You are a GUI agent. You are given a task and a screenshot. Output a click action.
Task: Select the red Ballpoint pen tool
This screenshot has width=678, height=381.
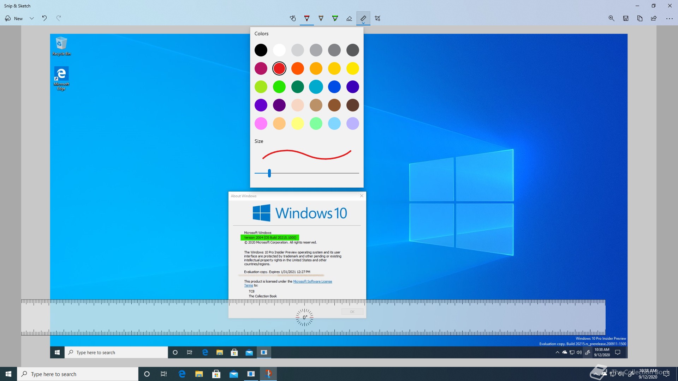[x=307, y=18]
